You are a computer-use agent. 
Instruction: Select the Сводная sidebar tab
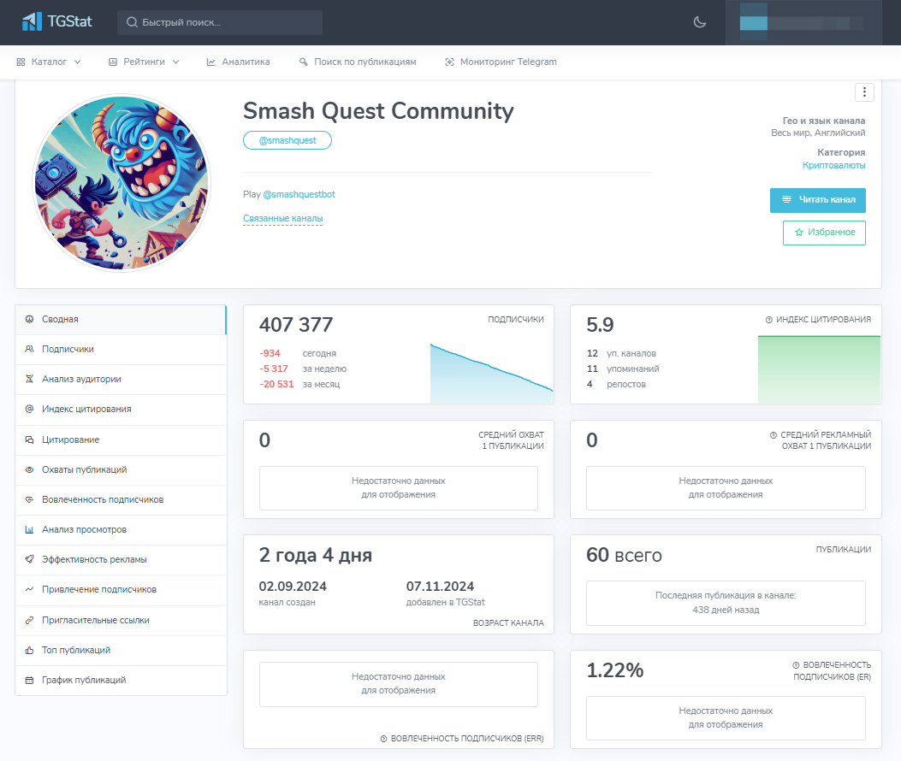[121, 319]
